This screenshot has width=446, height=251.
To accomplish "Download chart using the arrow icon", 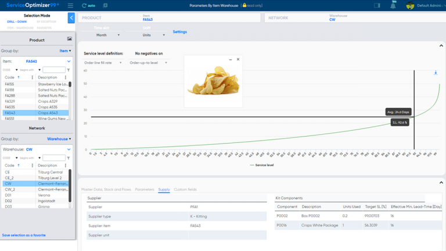I will [x=436, y=73].
